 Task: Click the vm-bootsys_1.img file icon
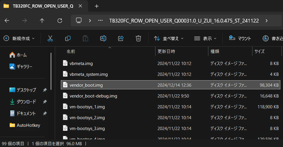coord(65,106)
